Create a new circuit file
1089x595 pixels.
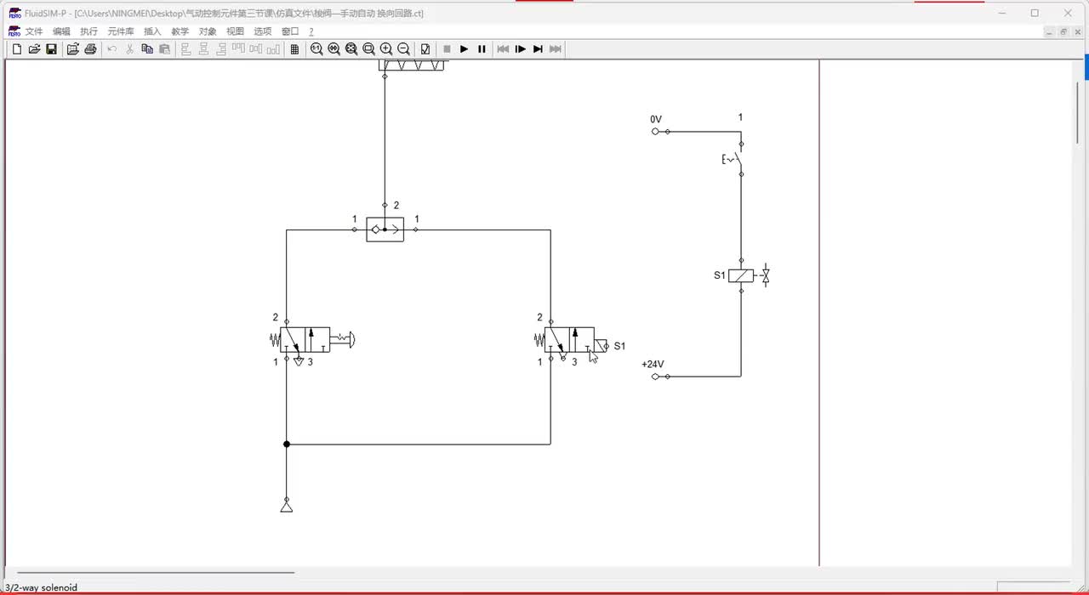[17, 49]
